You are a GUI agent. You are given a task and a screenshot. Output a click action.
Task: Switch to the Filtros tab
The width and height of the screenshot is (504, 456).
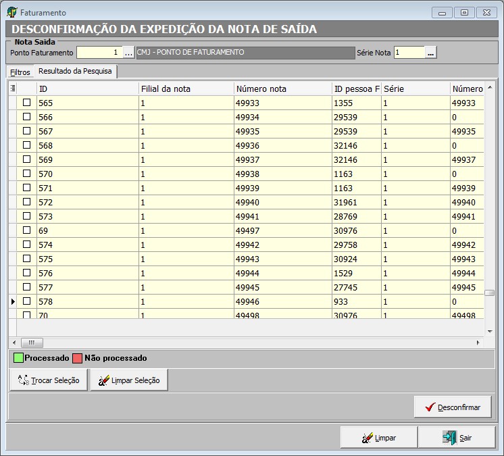pos(20,72)
